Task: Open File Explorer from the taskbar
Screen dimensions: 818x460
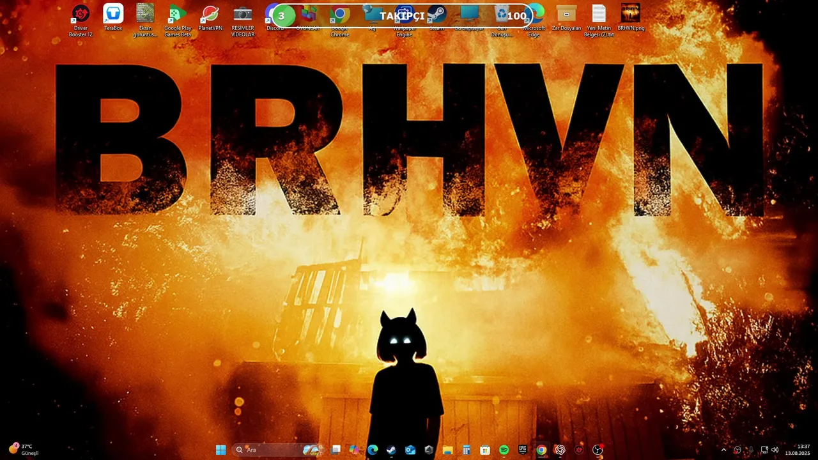Action: tap(447, 450)
